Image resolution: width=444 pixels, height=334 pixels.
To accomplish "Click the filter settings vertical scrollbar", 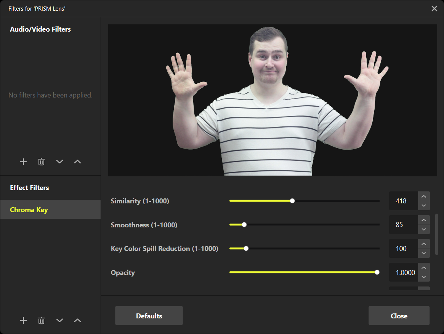I will tap(437, 235).
